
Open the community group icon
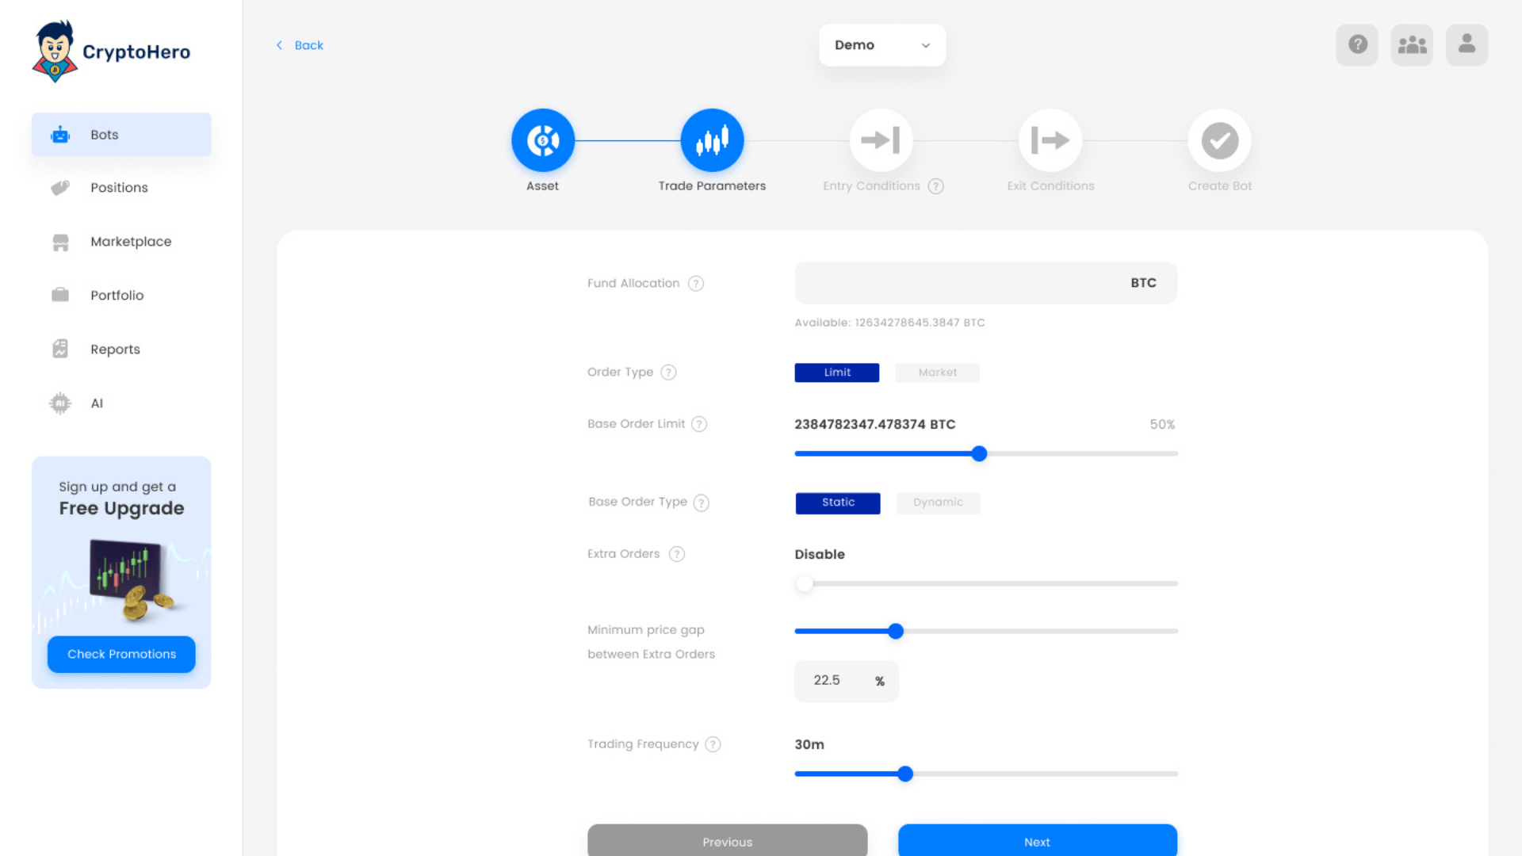coord(1412,44)
